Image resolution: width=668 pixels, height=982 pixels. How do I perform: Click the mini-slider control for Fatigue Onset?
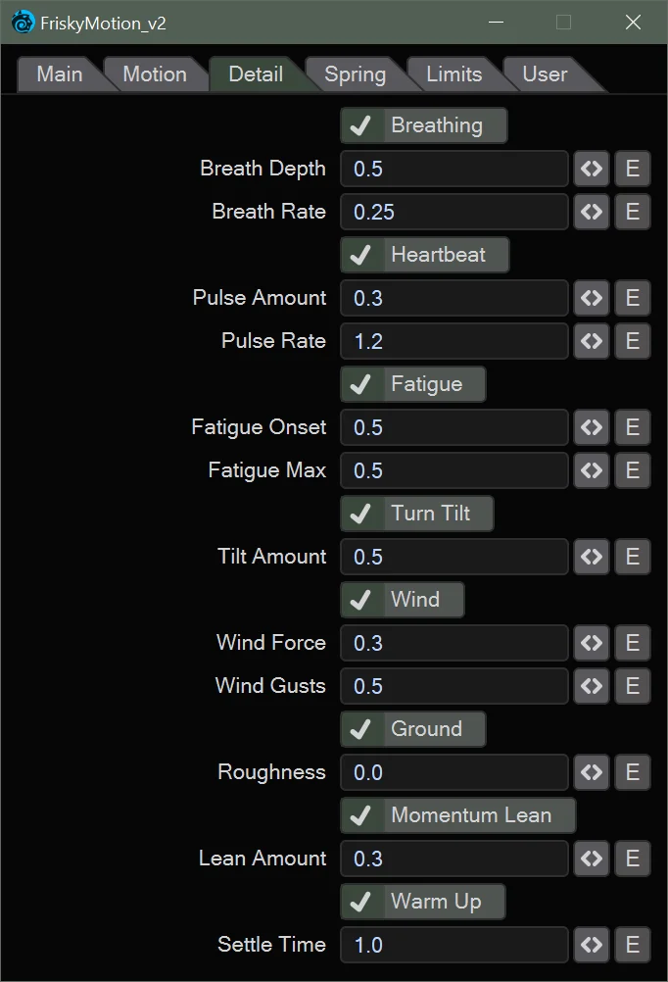pos(592,427)
